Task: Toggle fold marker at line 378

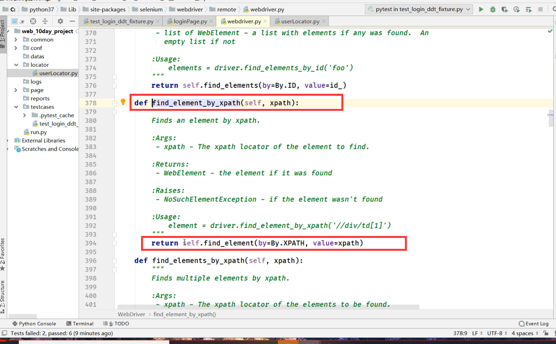Action: point(114,103)
